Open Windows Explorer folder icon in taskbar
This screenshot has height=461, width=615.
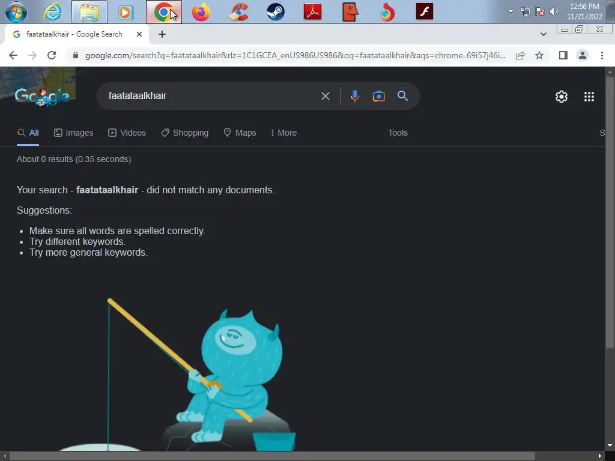coord(89,12)
